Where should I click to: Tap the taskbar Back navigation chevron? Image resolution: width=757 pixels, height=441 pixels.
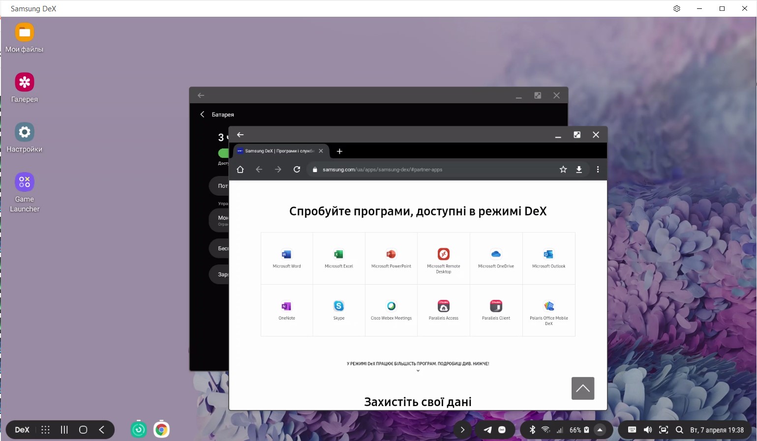(102, 430)
